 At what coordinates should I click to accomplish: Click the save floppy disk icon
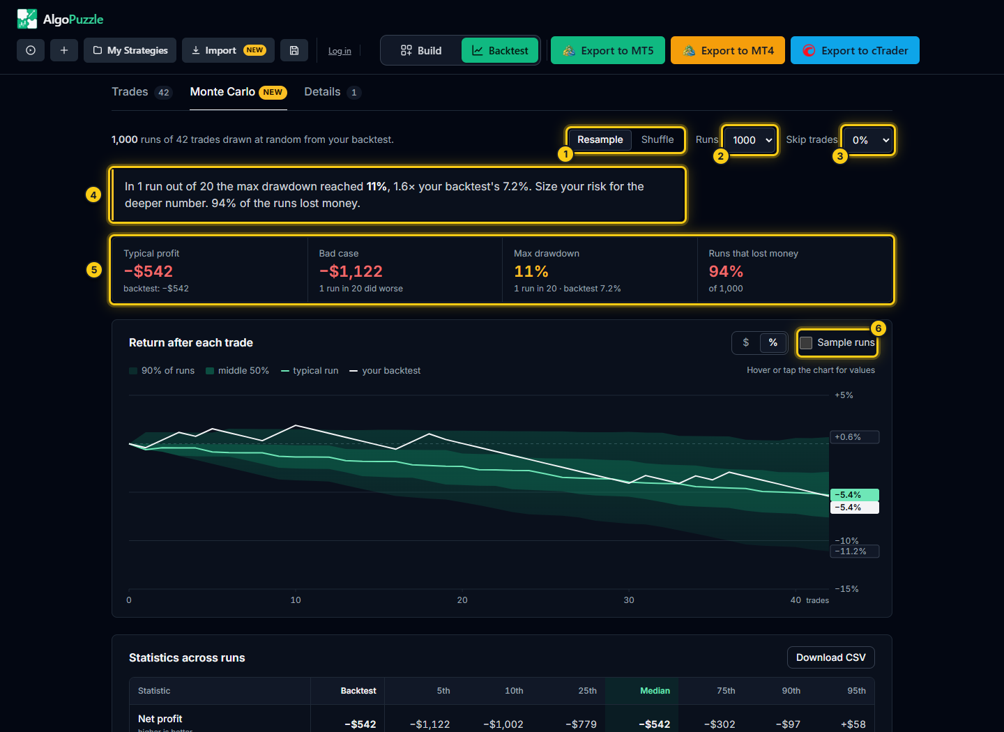[x=294, y=50]
